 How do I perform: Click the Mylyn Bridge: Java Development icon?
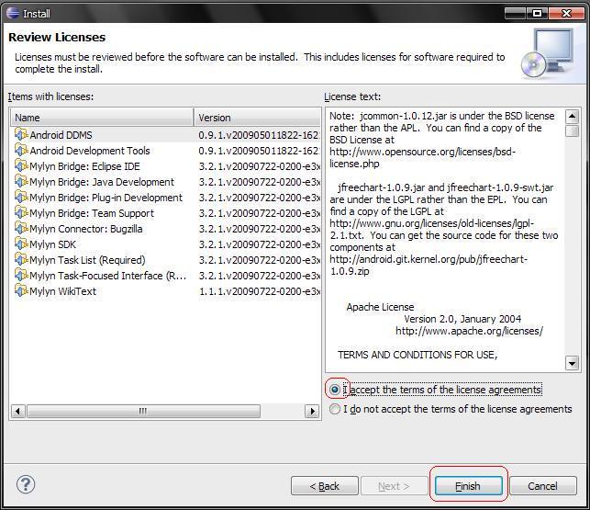click(21, 182)
